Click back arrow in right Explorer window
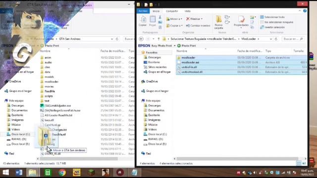This screenshot has width=317, height=178. pyautogui.click(x=141, y=39)
